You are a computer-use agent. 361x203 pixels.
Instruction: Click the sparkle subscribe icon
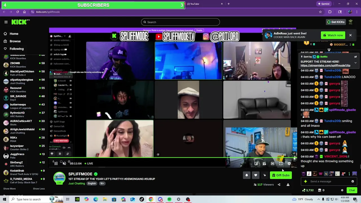(x=265, y=175)
